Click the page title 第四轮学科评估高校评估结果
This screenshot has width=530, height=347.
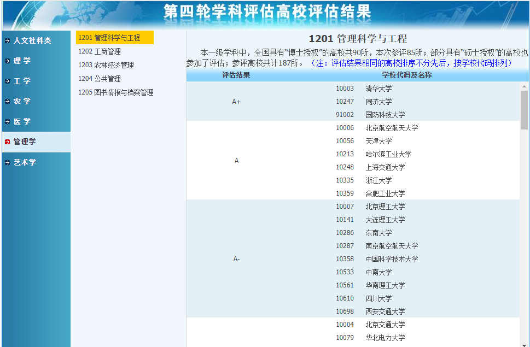coord(267,12)
